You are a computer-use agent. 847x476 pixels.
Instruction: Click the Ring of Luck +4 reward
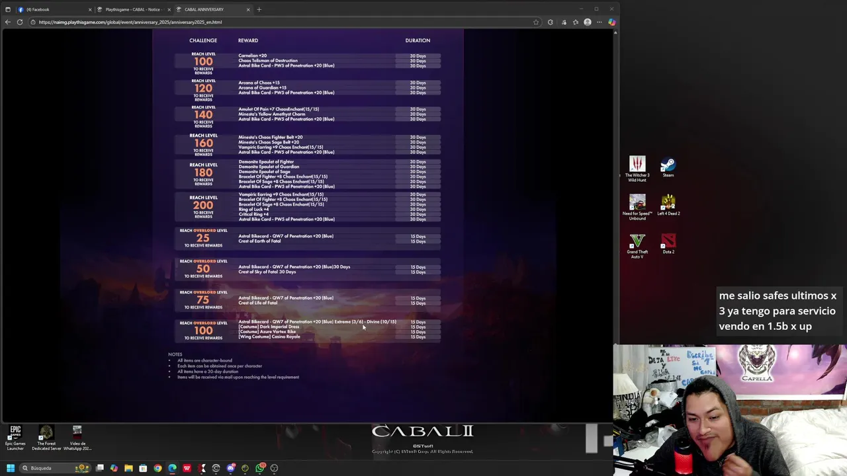tap(253, 209)
